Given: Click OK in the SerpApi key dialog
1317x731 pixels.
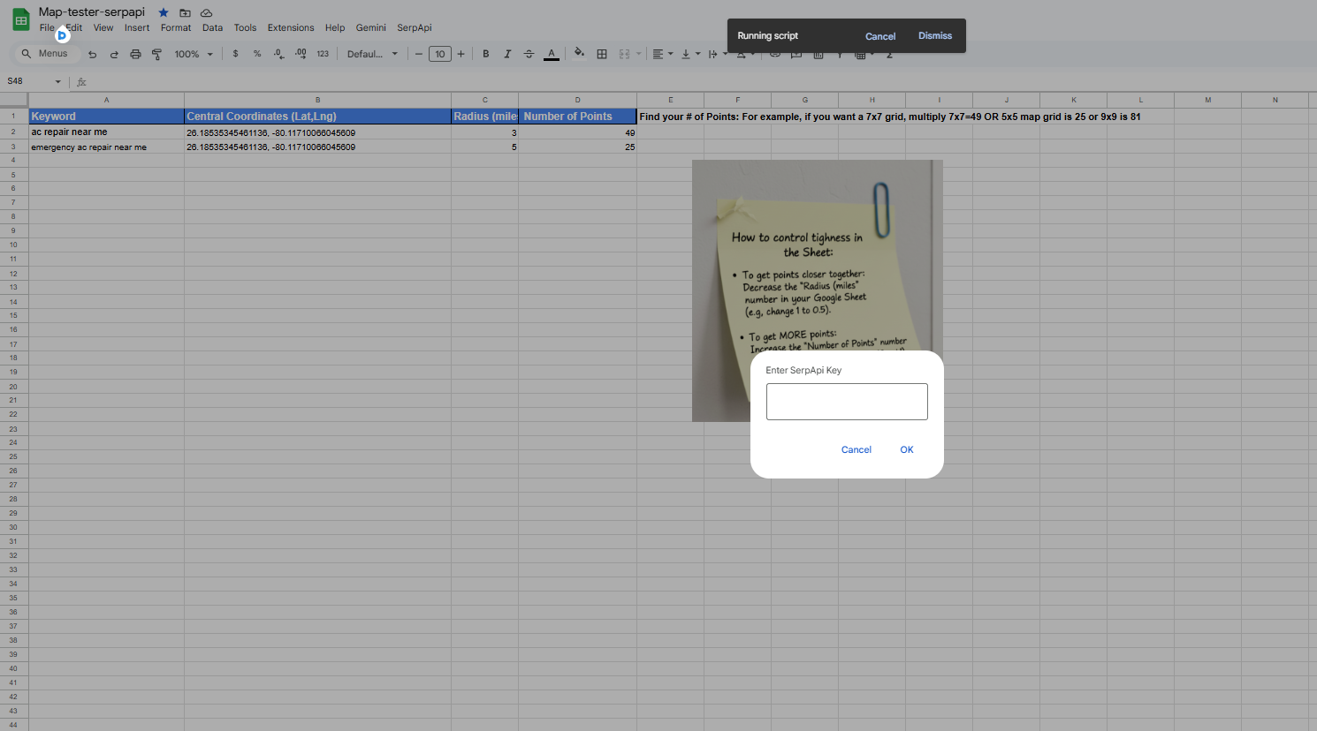Looking at the screenshot, I should (x=906, y=449).
